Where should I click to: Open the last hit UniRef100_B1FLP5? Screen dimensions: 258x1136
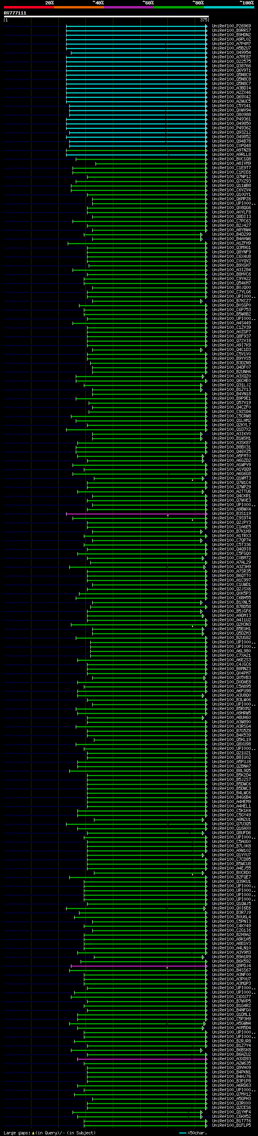click(231, 1126)
